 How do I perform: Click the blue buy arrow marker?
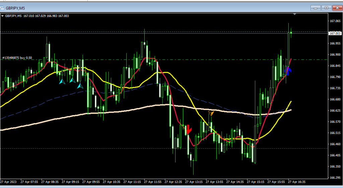[x=288, y=70]
